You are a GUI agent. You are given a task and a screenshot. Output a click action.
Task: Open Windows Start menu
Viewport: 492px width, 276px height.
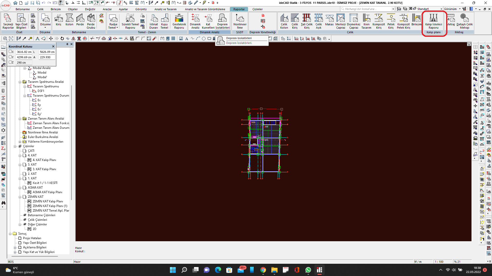[173, 270]
